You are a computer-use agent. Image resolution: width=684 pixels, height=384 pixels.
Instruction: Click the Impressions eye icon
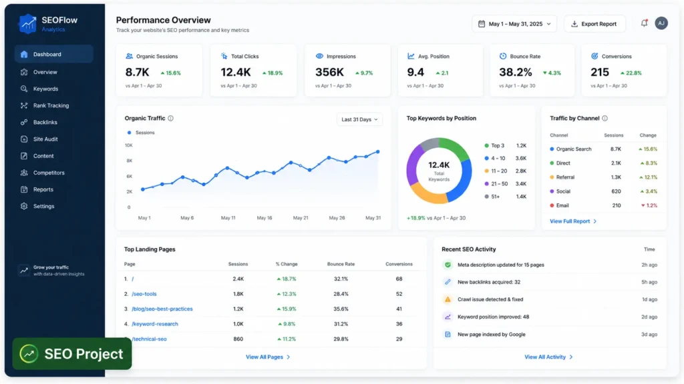pos(319,56)
